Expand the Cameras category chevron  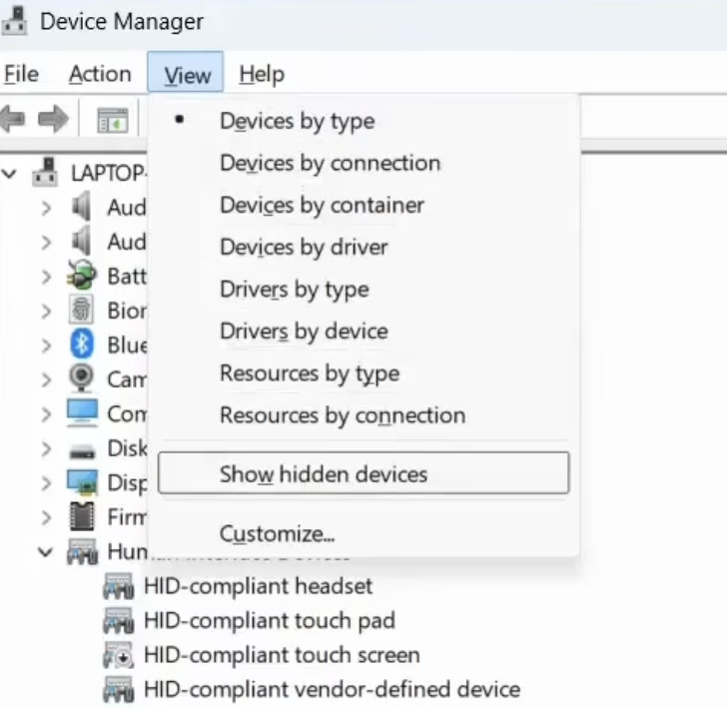(x=46, y=379)
